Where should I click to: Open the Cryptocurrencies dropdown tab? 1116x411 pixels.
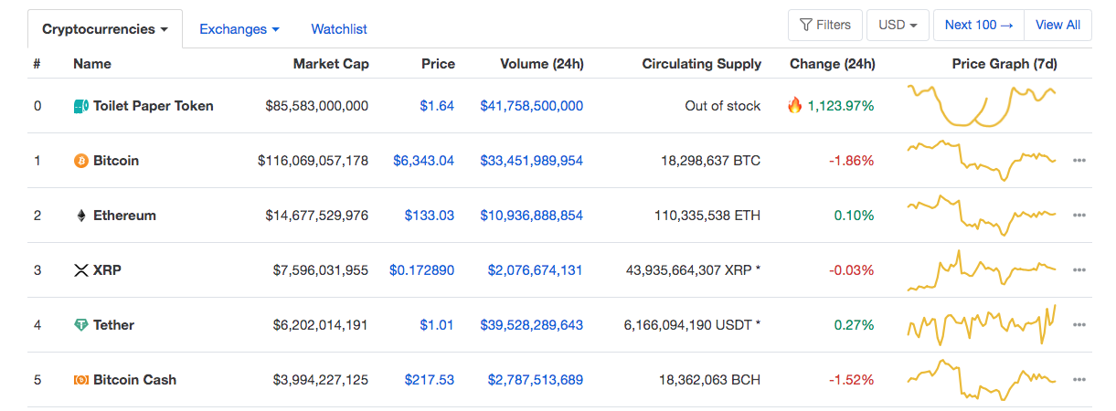click(105, 29)
